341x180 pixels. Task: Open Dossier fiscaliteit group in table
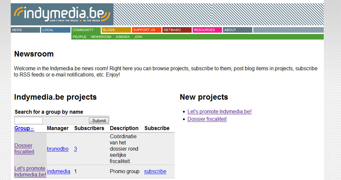(x=24, y=149)
